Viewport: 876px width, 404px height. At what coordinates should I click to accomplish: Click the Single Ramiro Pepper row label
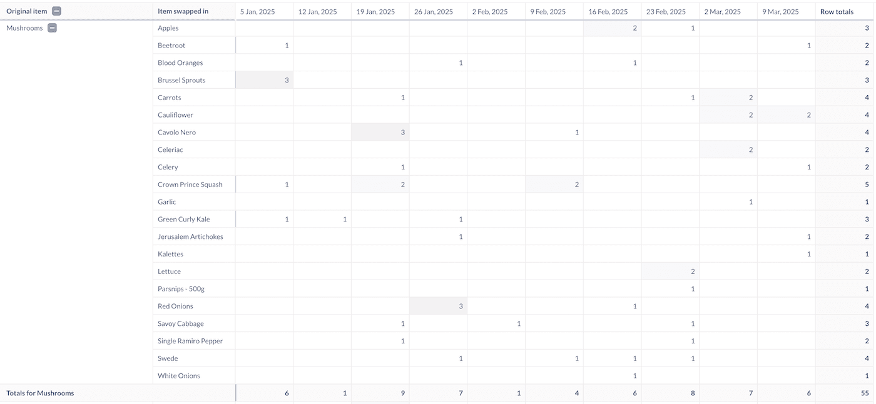tap(190, 341)
